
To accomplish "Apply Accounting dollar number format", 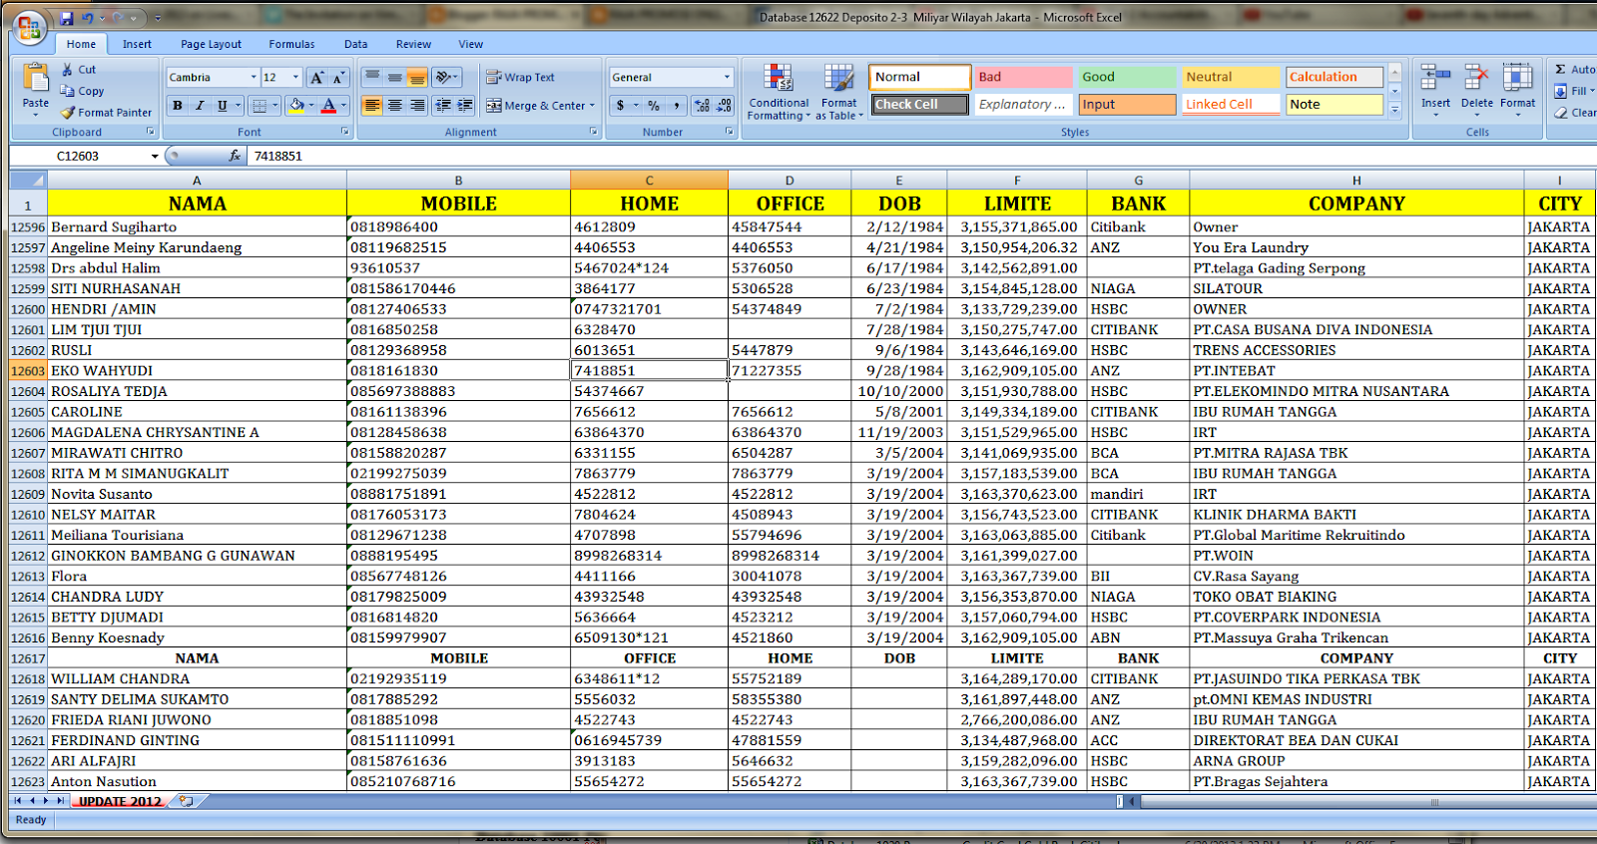I will point(621,106).
